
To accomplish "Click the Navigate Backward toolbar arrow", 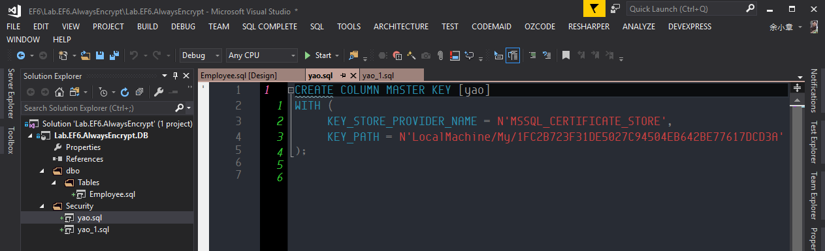I will click(20, 55).
